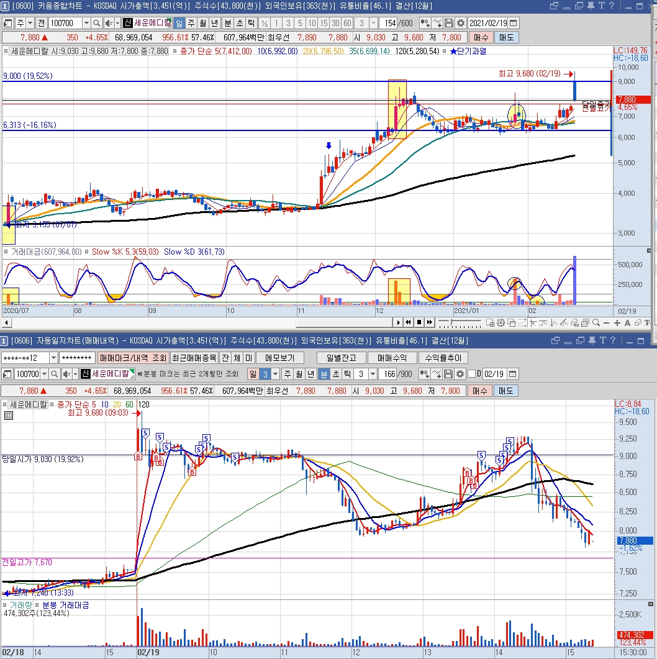Image resolution: width=657 pixels, height=659 pixels.
Task: Expand stock code 100700 dropdown in top toolbar
Action: 86,23
